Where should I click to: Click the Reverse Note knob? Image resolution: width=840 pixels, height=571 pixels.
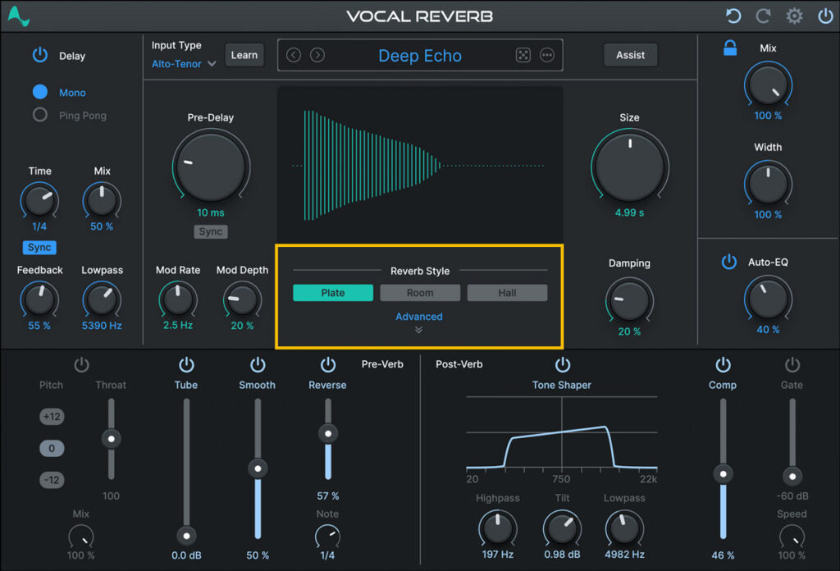coord(327,537)
